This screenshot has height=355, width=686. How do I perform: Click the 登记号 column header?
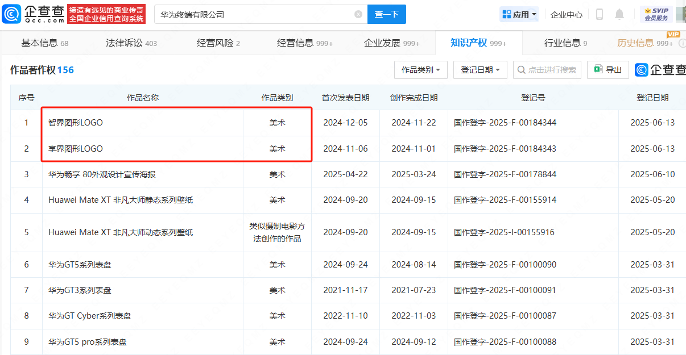click(x=534, y=98)
